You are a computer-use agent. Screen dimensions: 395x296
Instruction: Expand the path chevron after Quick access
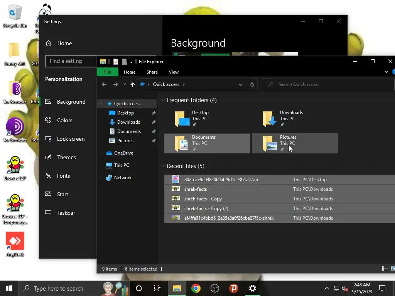(184, 84)
